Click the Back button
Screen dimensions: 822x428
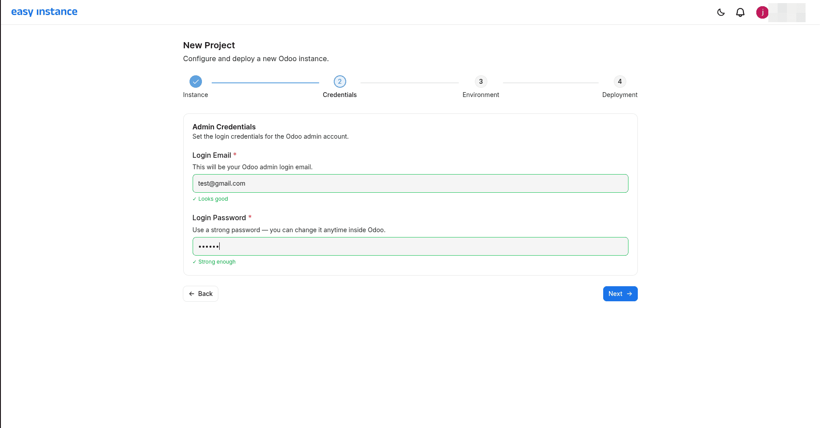(201, 294)
